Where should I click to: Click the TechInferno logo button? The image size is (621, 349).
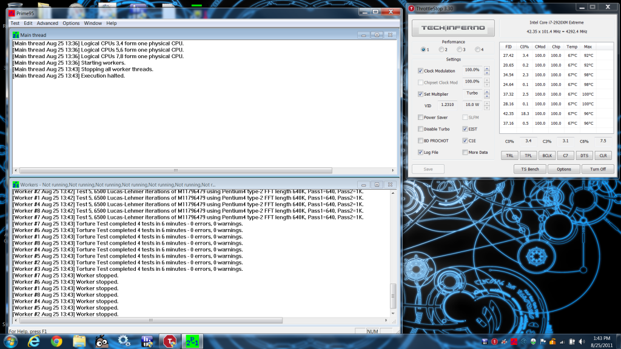pos(453,28)
